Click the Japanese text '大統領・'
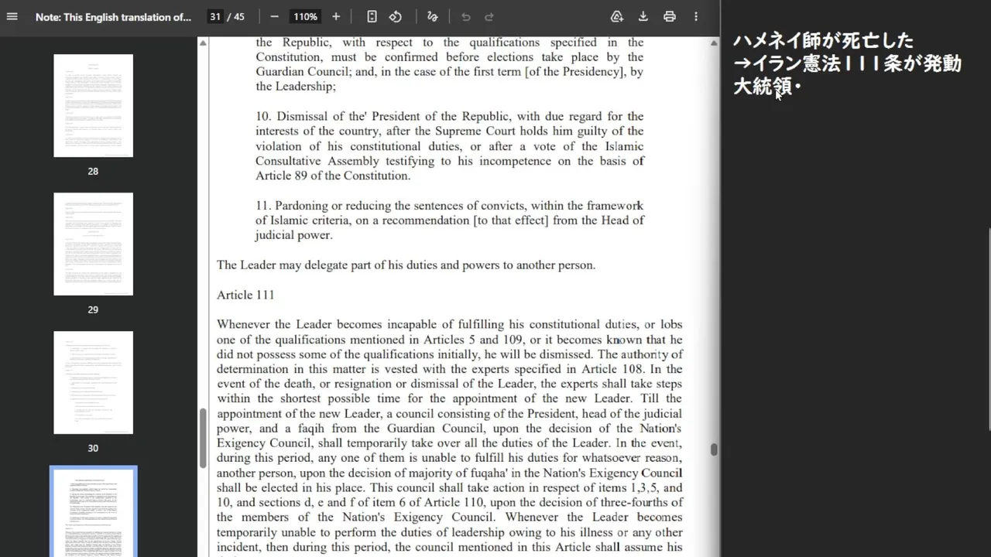Screen dimensions: 991x557 click(767, 87)
